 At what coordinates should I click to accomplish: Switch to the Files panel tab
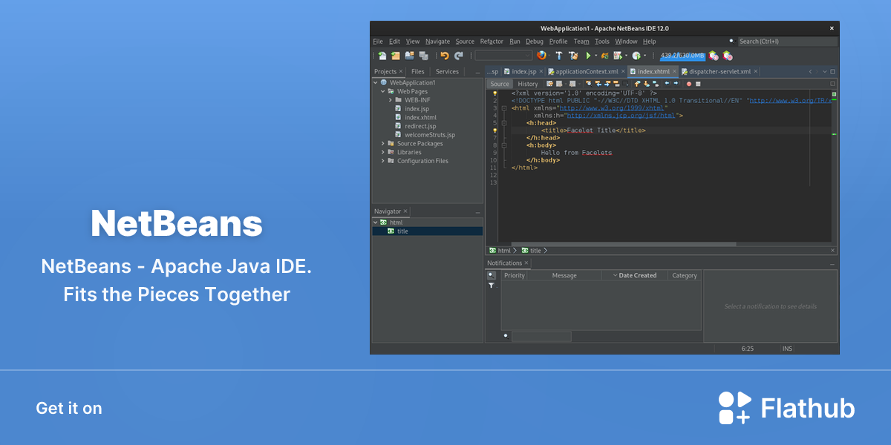418,72
